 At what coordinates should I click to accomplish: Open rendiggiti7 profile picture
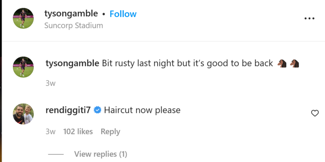click(23, 114)
